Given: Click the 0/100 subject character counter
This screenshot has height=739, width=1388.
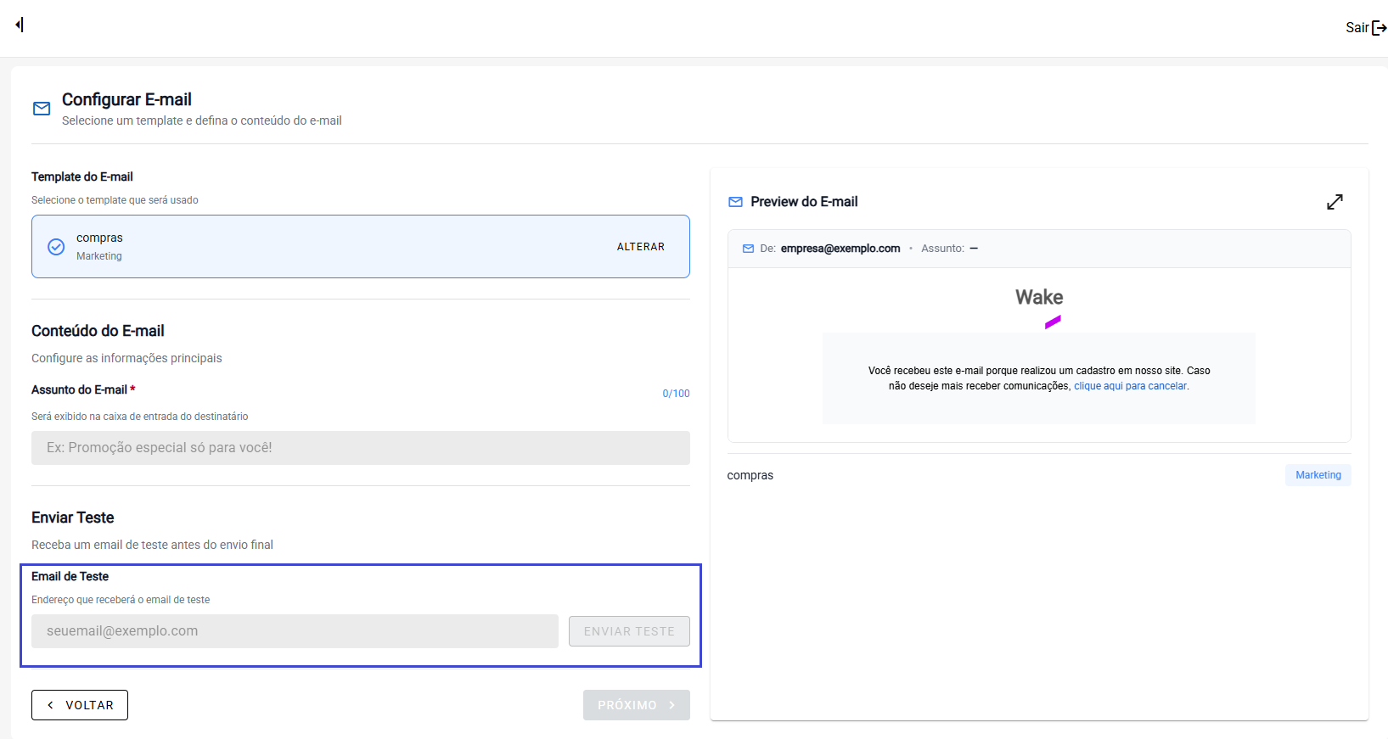Looking at the screenshot, I should [x=676, y=394].
